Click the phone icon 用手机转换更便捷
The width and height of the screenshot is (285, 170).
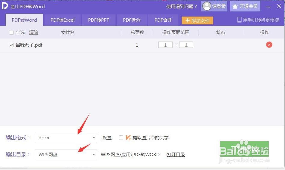click(239, 20)
